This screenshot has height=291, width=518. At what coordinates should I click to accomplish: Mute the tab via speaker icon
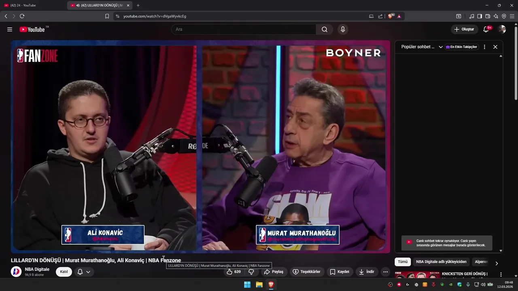coord(78,5)
